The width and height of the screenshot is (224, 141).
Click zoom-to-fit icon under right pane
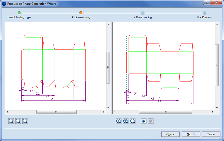pos(126,121)
